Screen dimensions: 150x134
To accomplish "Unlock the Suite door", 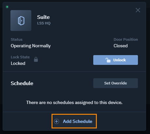I will [x=115, y=60].
